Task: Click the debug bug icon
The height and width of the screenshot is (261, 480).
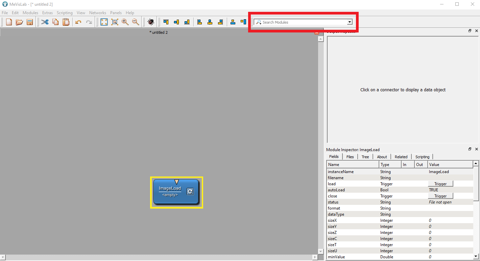Action: 151,22
